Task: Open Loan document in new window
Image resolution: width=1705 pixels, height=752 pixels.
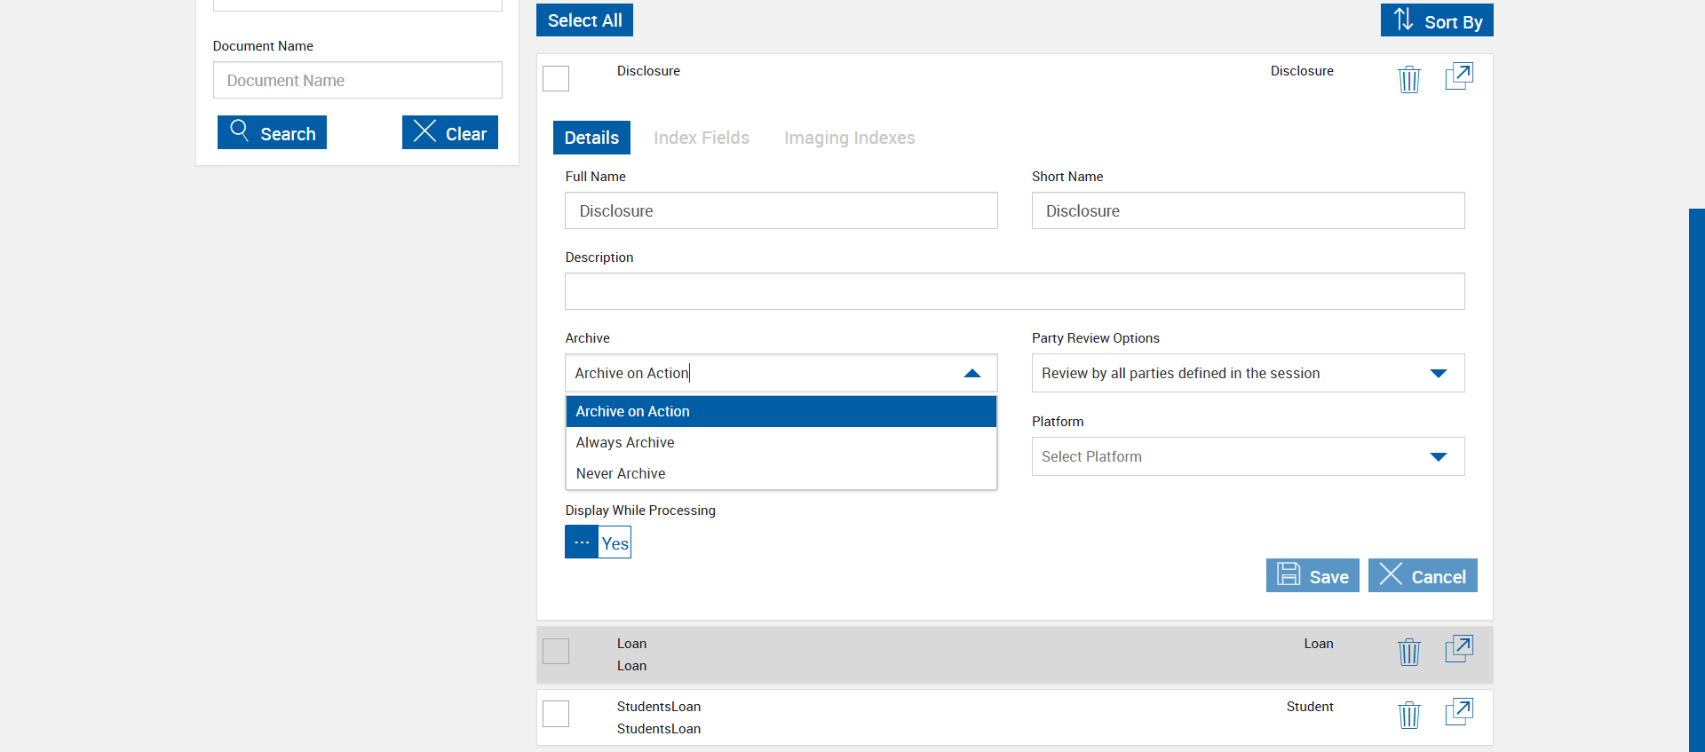Action: [x=1459, y=649]
